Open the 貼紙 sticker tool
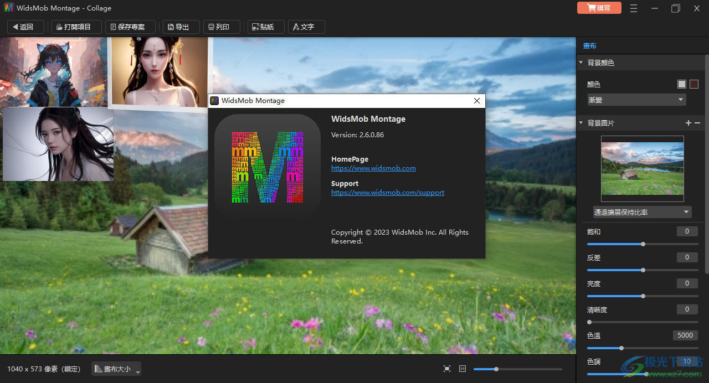 click(x=266, y=27)
